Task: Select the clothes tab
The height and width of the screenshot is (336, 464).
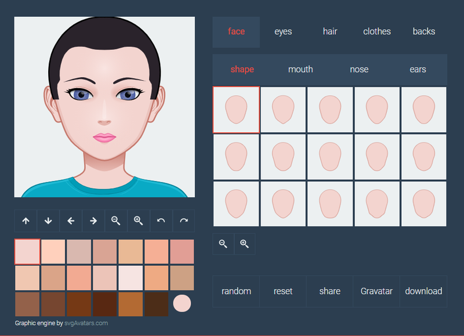Action: pyautogui.click(x=377, y=31)
